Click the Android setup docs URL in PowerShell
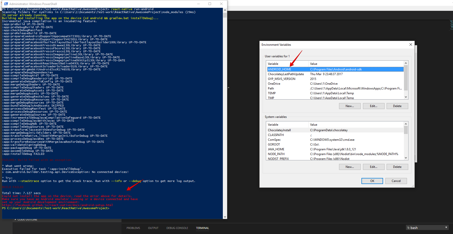This screenshot has height=234, width=453. (57, 205)
